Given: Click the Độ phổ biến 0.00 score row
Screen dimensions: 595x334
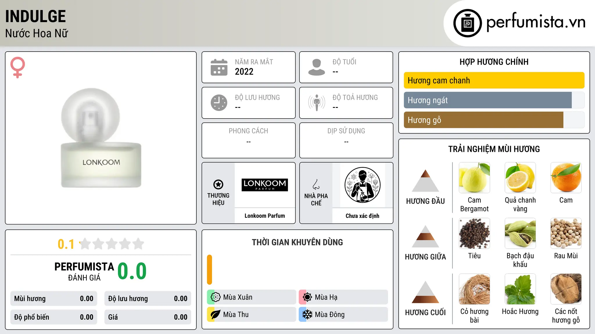Looking at the screenshot, I should (54, 317).
